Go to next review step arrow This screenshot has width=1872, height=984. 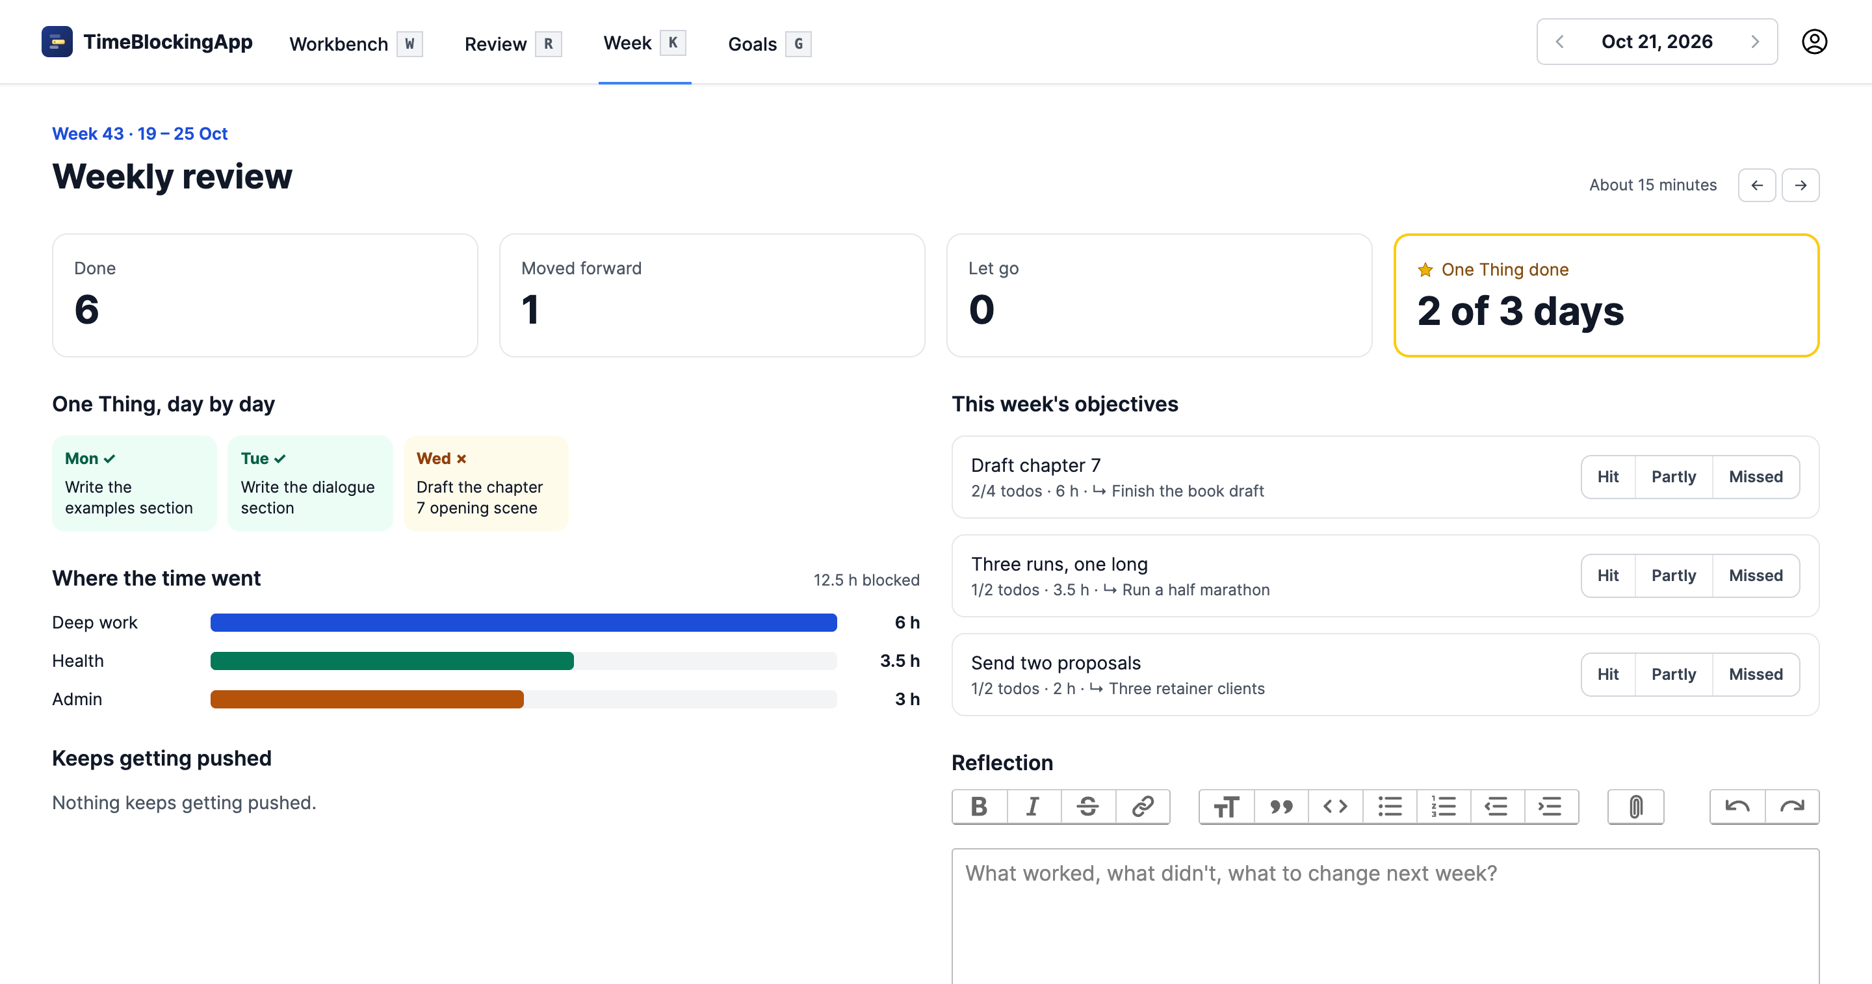(x=1800, y=185)
